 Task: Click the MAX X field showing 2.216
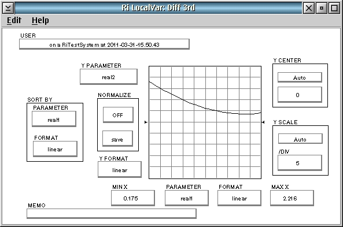click(292, 198)
